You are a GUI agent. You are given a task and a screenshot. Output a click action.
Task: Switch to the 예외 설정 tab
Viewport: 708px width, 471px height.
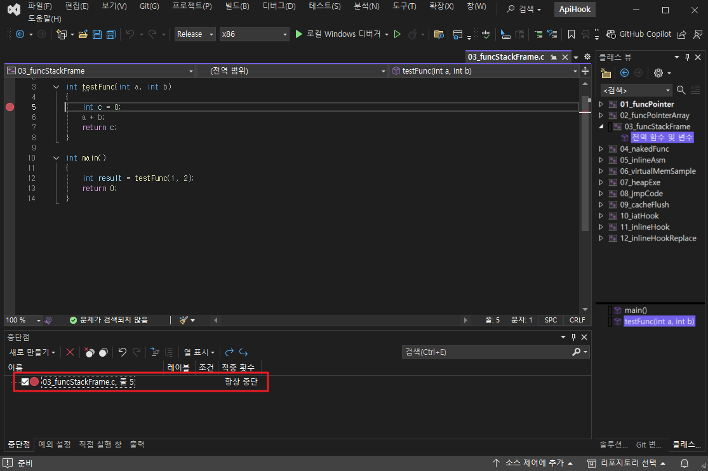(x=55, y=445)
